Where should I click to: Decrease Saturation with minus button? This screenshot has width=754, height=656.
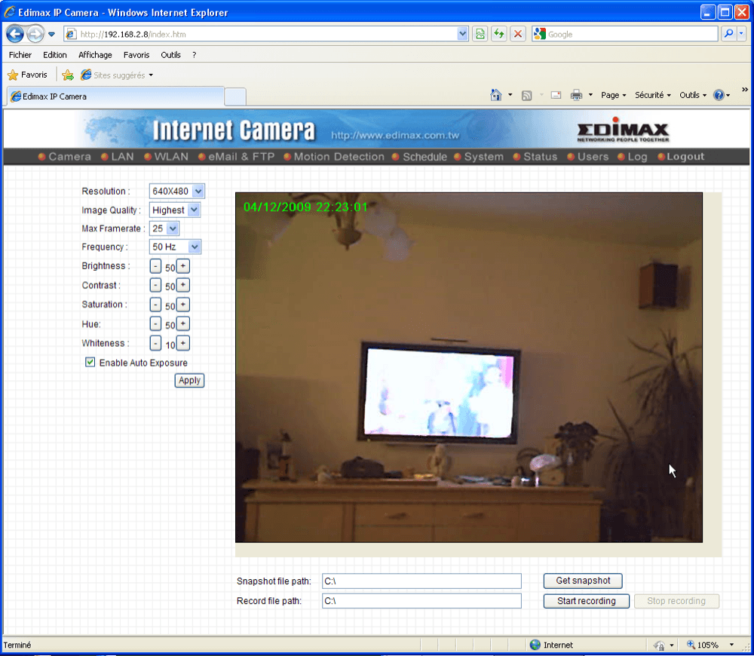tap(155, 305)
